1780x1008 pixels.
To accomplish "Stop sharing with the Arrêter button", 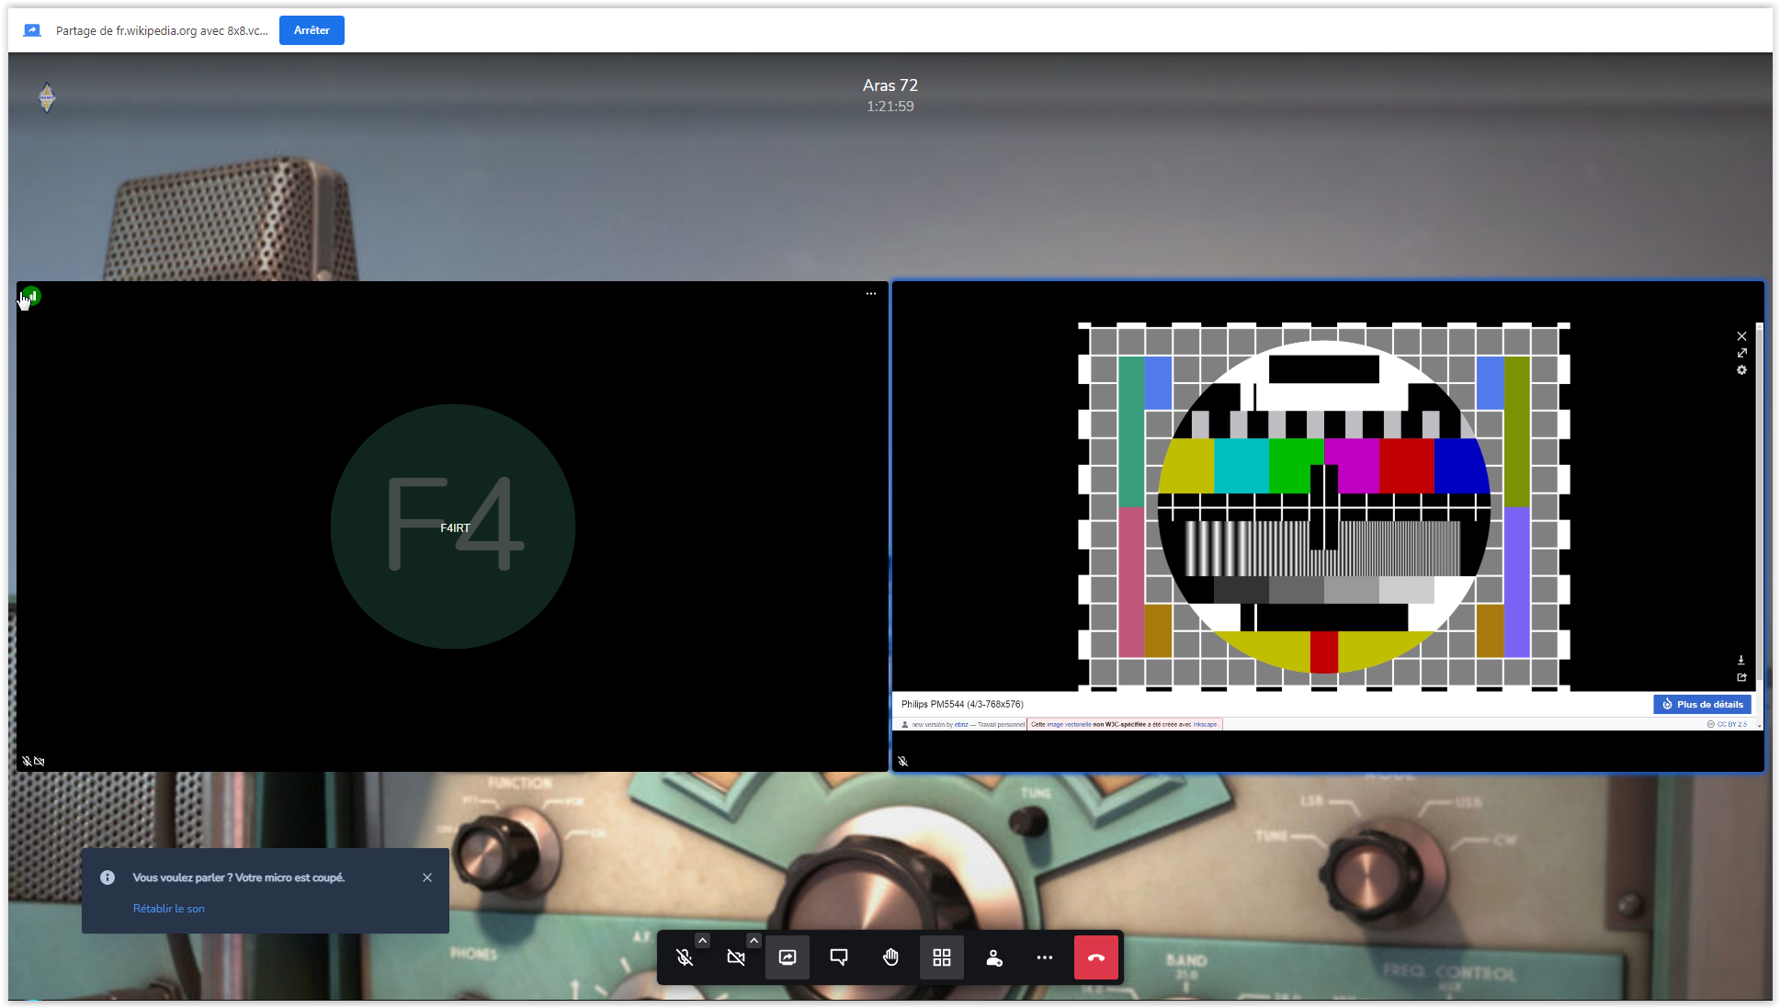I will click(x=312, y=30).
